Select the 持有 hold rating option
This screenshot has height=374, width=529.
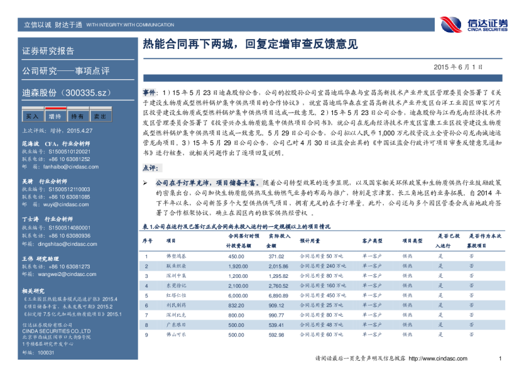tap(78, 116)
